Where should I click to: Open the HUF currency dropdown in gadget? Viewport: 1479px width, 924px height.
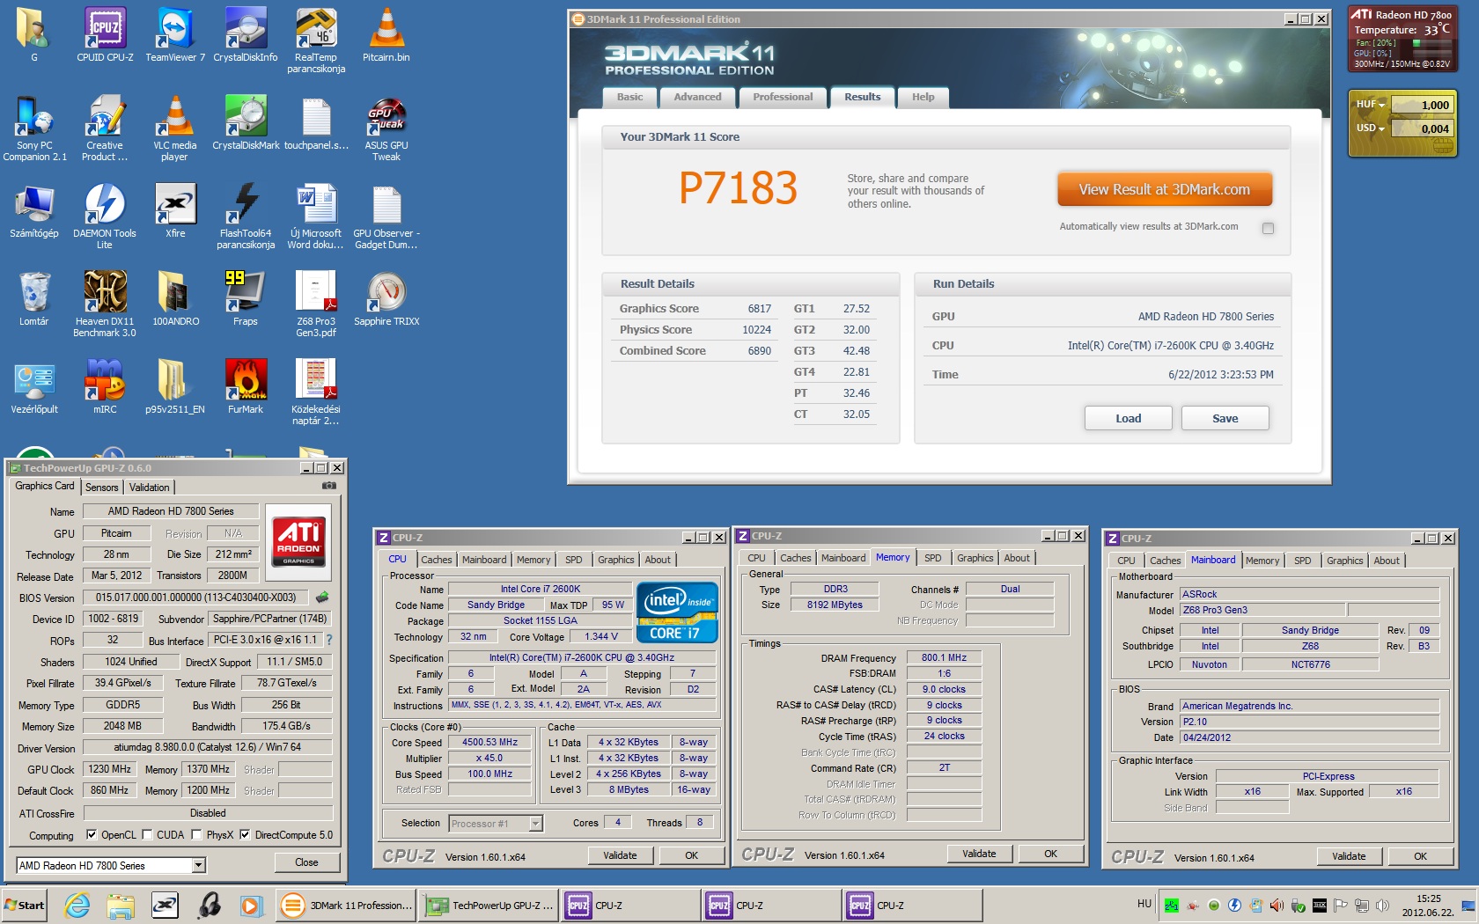click(1370, 105)
